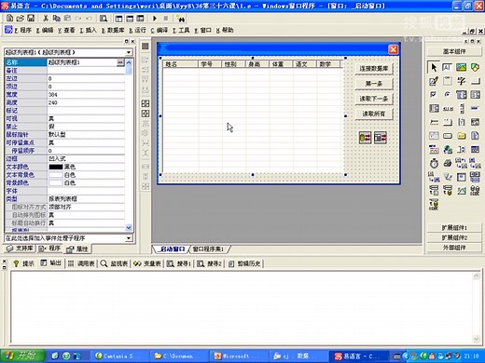Click the 文本背景色 white color swatch
The width and height of the screenshot is (485, 363).
pyautogui.click(x=56, y=175)
